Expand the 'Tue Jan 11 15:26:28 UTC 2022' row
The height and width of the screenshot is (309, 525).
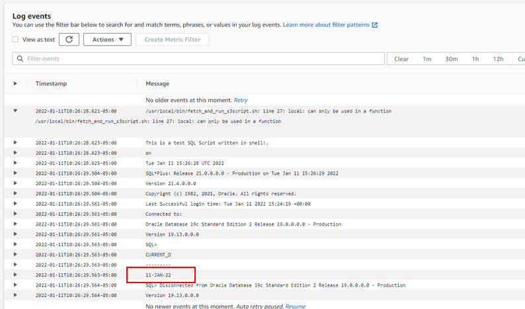(x=15, y=163)
